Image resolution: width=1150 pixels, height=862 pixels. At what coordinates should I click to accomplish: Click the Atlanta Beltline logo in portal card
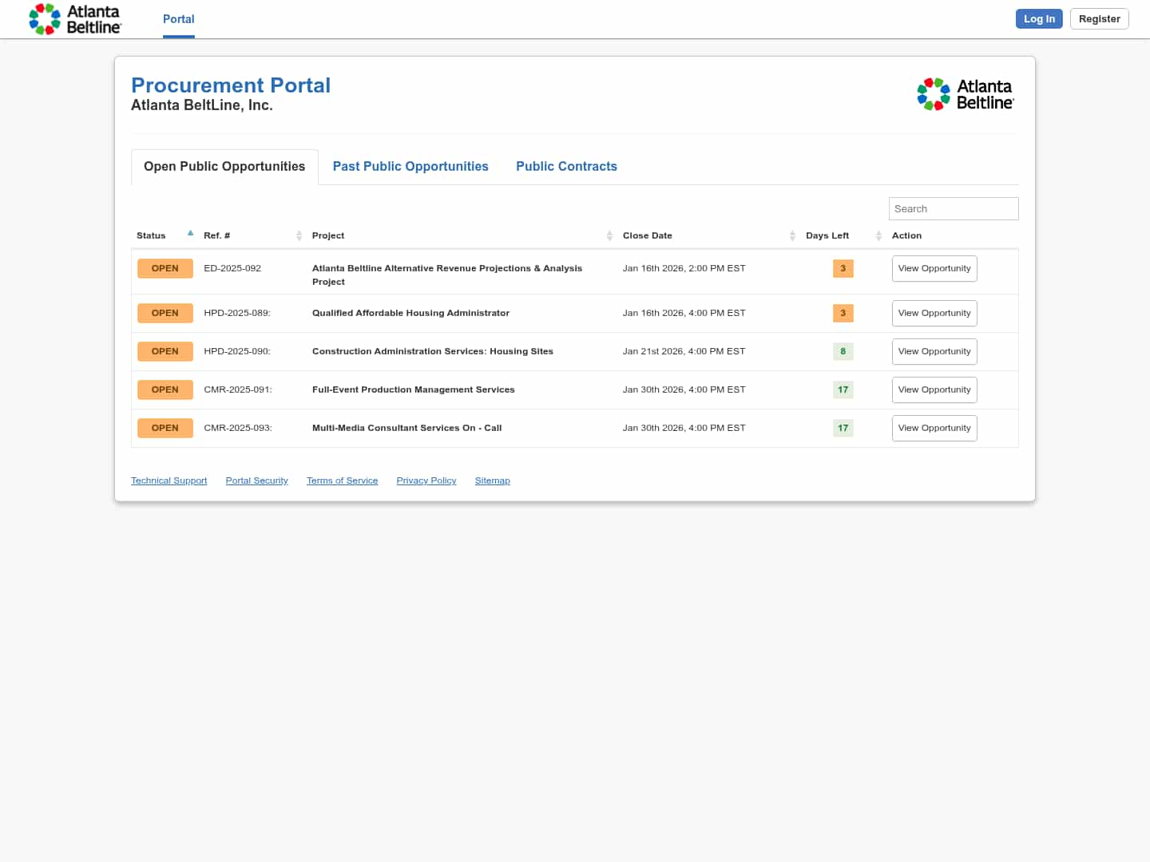965,94
